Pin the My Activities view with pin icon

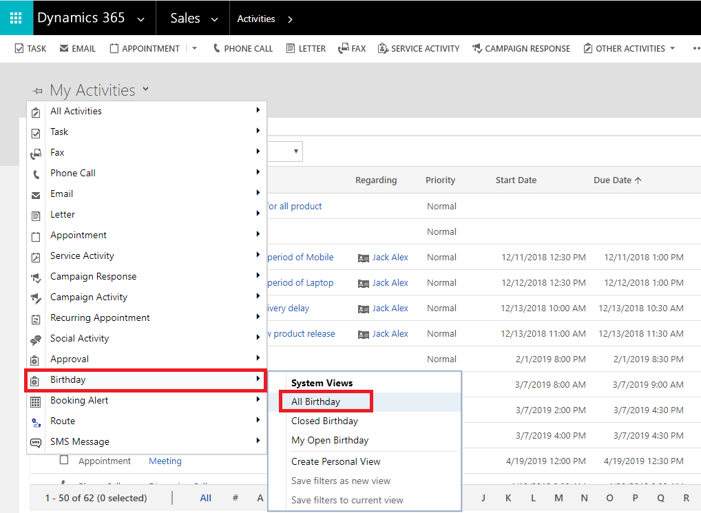tap(38, 91)
